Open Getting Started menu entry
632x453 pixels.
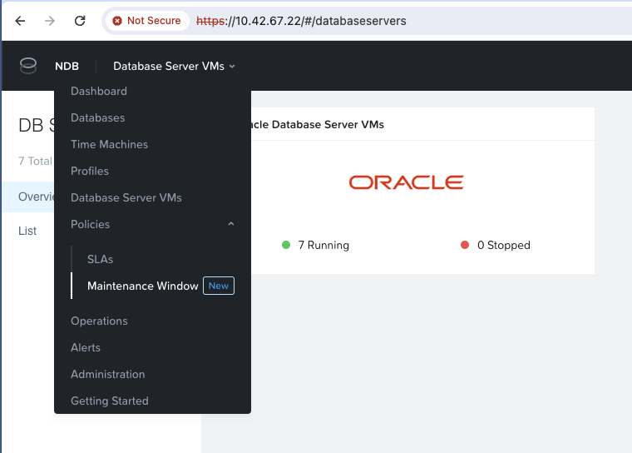pyautogui.click(x=110, y=401)
